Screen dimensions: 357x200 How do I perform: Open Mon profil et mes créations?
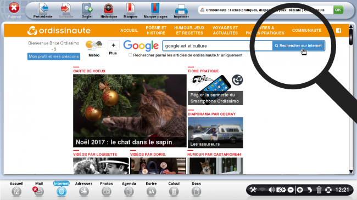(x=54, y=56)
